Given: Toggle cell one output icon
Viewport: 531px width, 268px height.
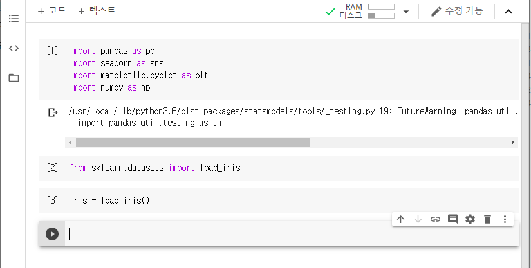Looking at the screenshot, I should (x=53, y=113).
